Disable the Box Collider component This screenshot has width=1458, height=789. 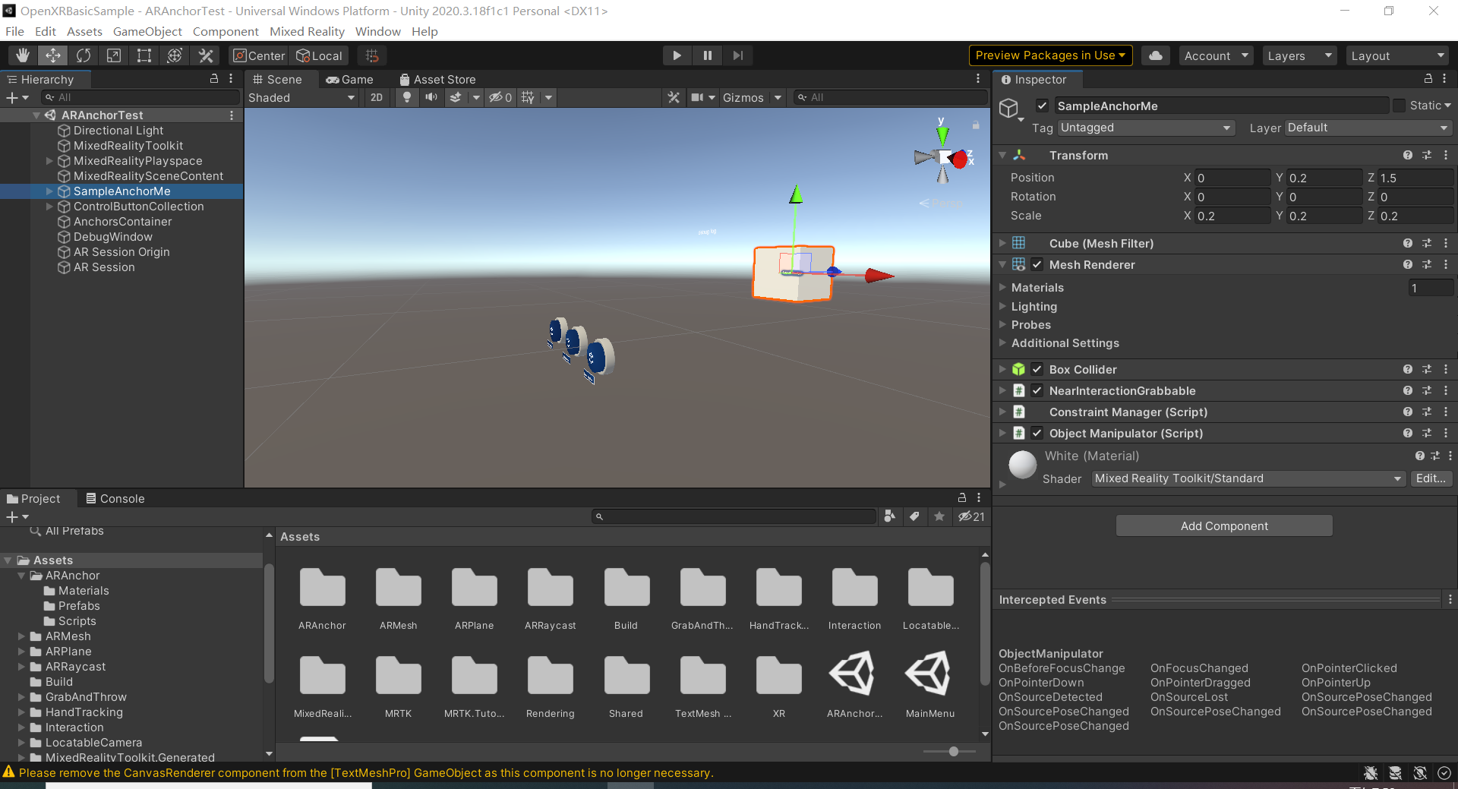click(x=1037, y=369)
